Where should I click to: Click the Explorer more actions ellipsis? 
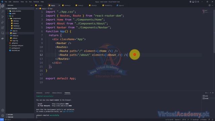[31, 5]
